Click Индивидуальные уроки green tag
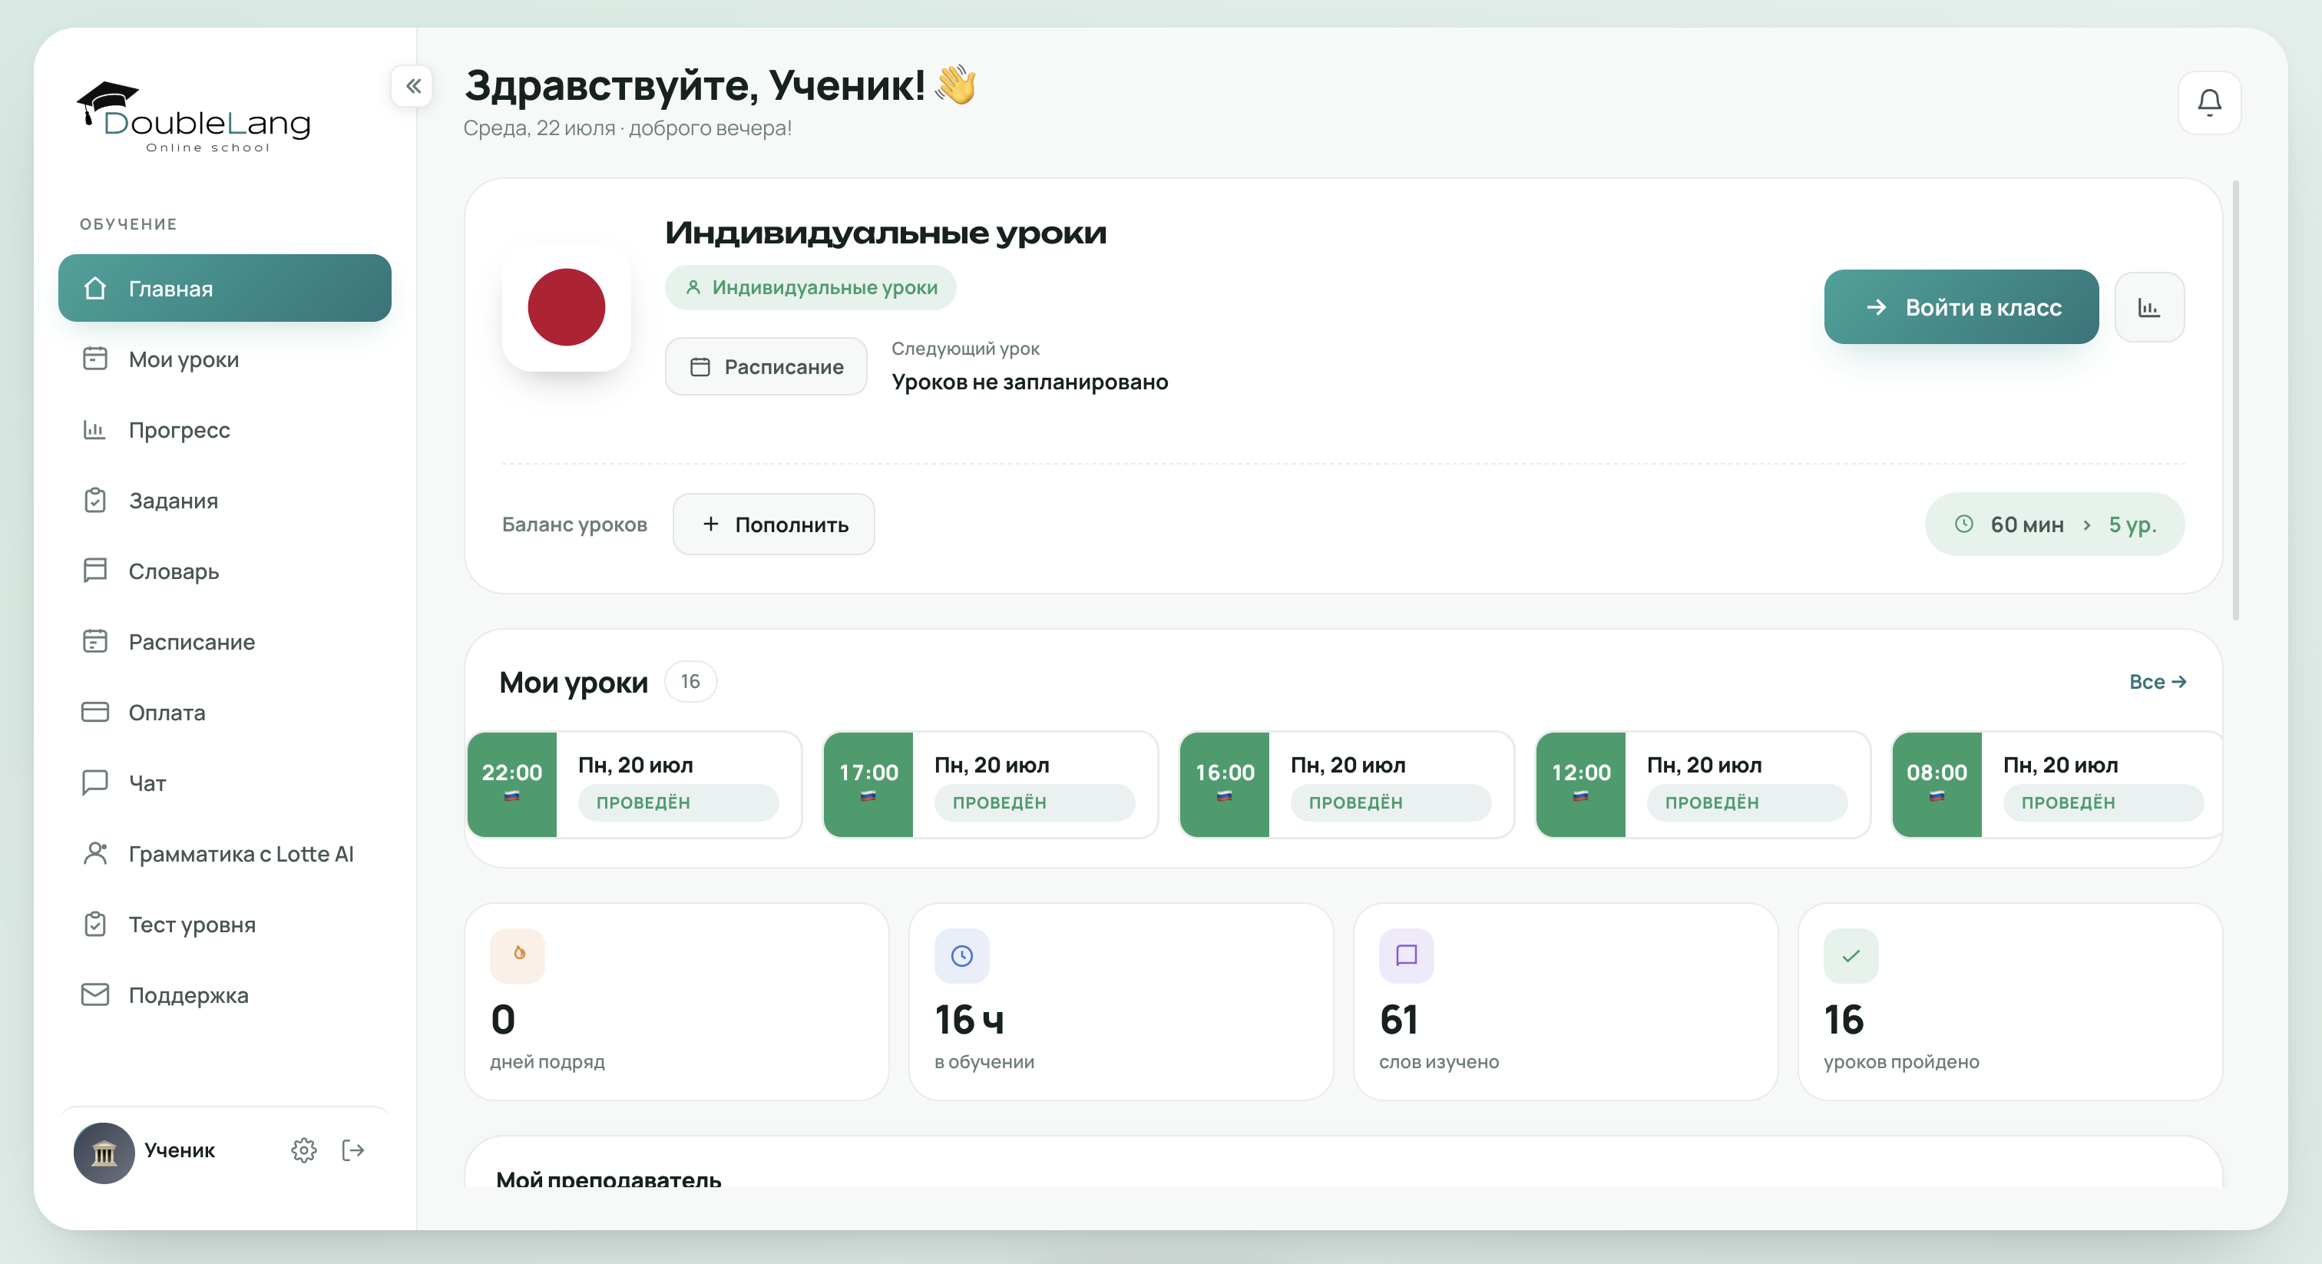The height and width of the screenshot is (1264, 2322). click(x=810, y=288)
